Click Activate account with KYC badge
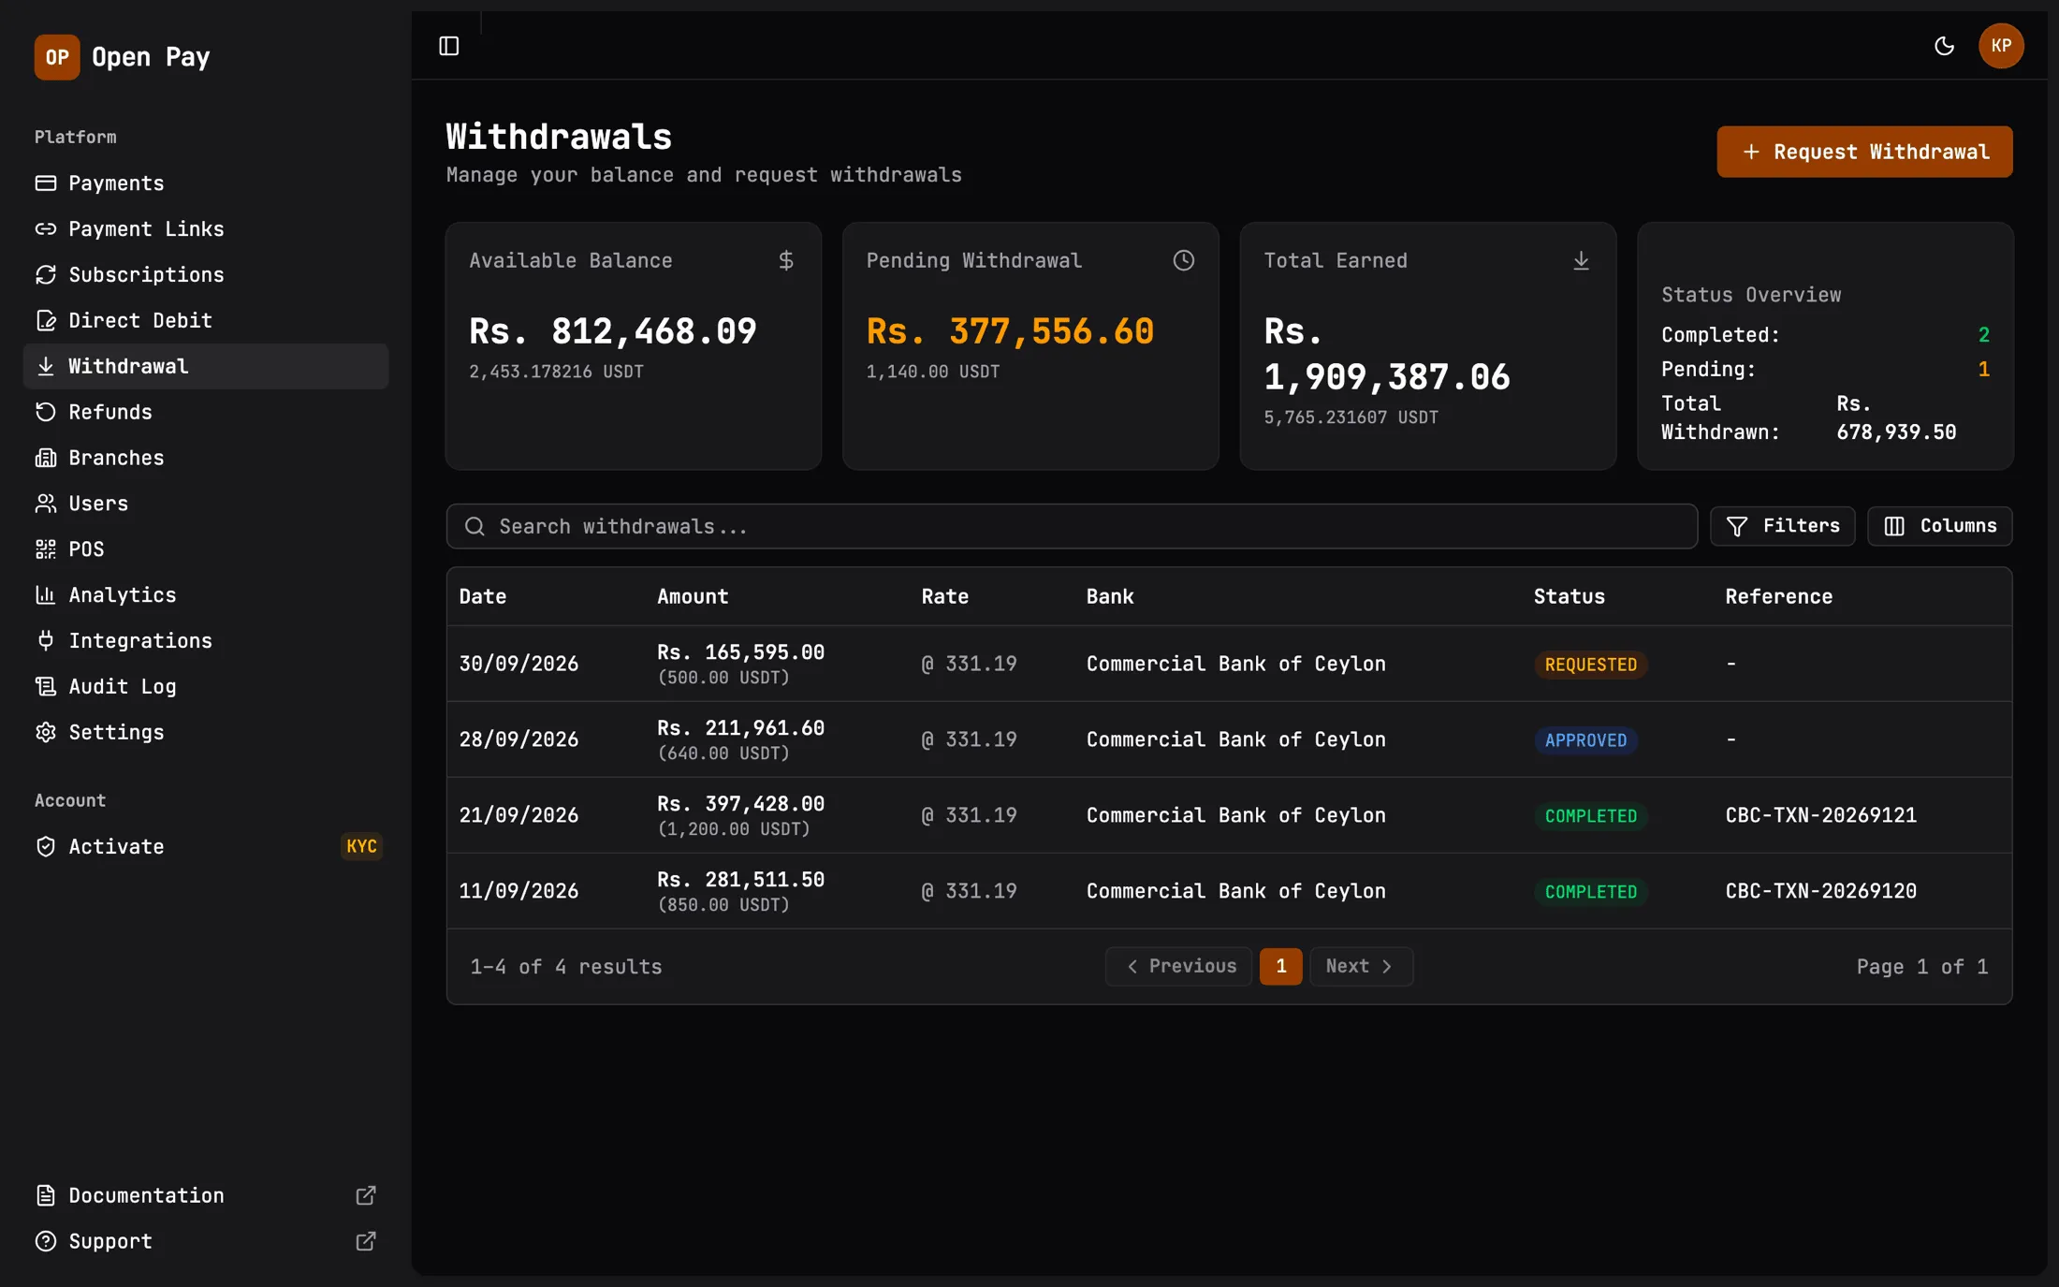 (206, 847)
